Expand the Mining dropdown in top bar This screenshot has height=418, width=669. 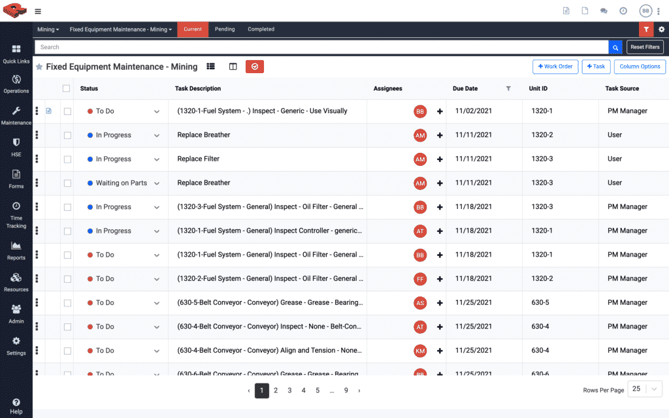click(x=48, y=29)
